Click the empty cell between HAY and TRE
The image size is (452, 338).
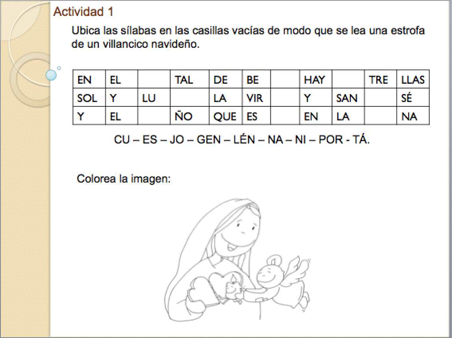tap(348, 80)
